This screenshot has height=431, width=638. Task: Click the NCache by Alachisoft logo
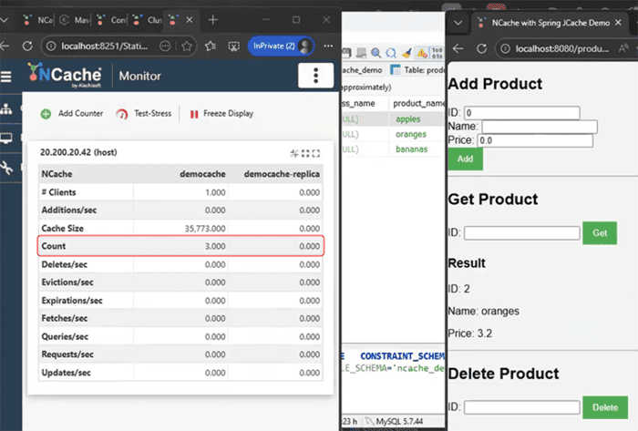point(65,75)
